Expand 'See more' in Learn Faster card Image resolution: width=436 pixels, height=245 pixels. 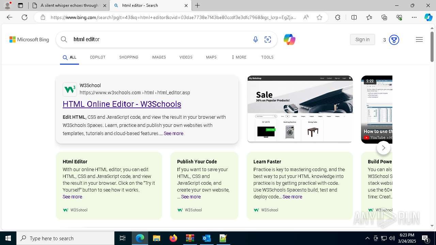tap(292, 197)
